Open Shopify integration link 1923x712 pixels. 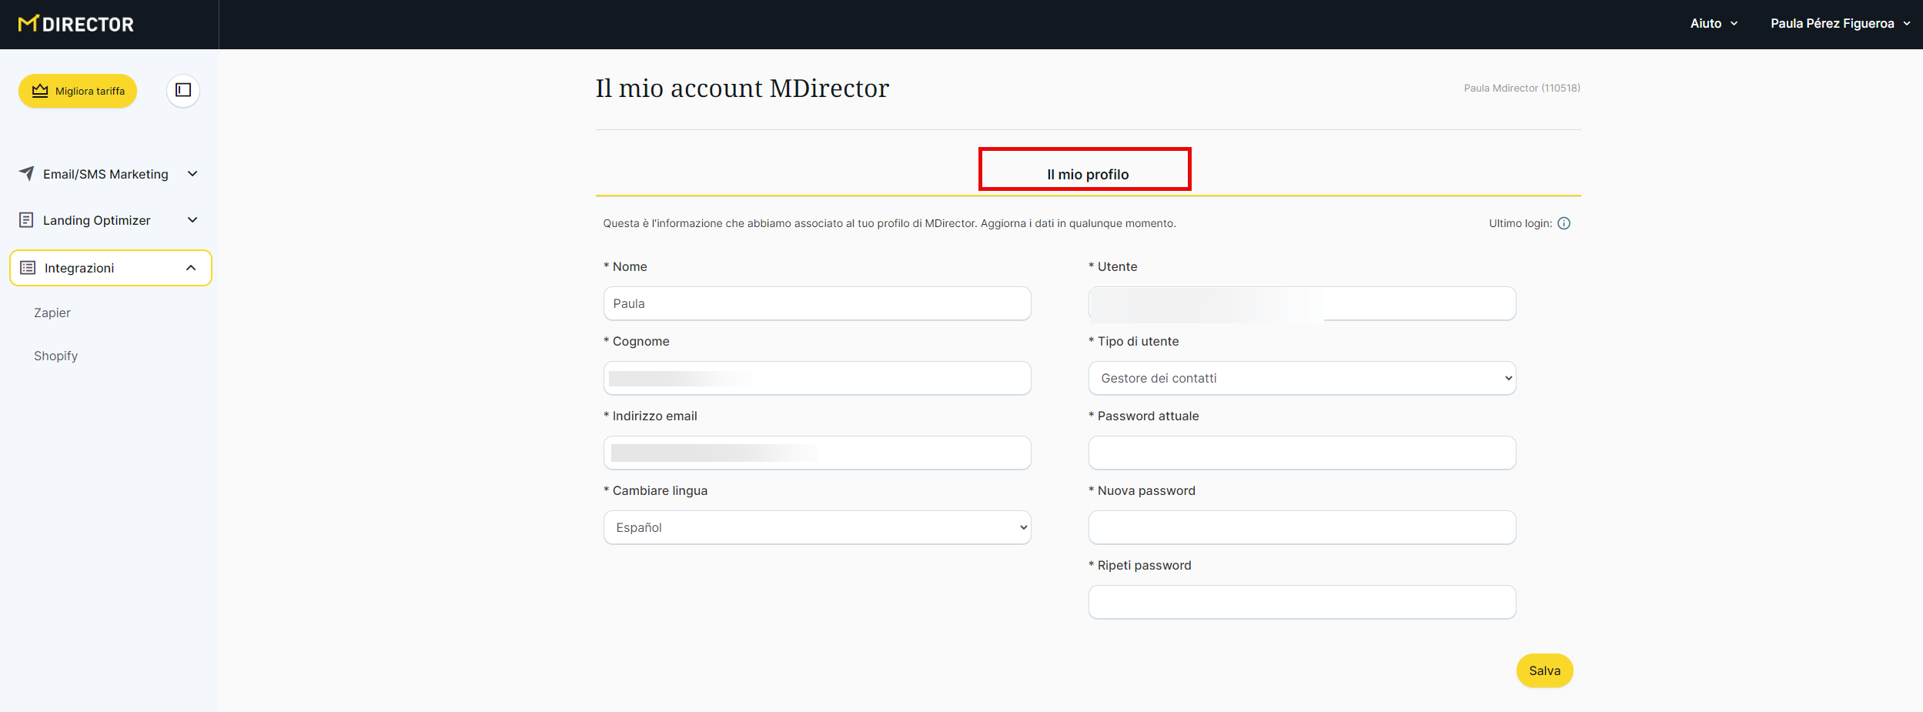56,356
